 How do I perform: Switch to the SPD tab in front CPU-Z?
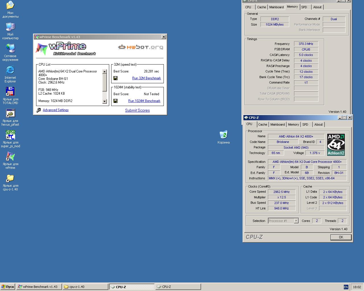tap(305, 124)
